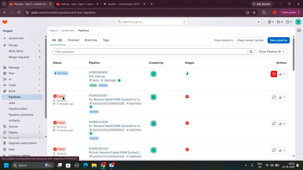Click the browser address bar URL
This screenshot has height=170, width=303.
[x=63, y=12]
